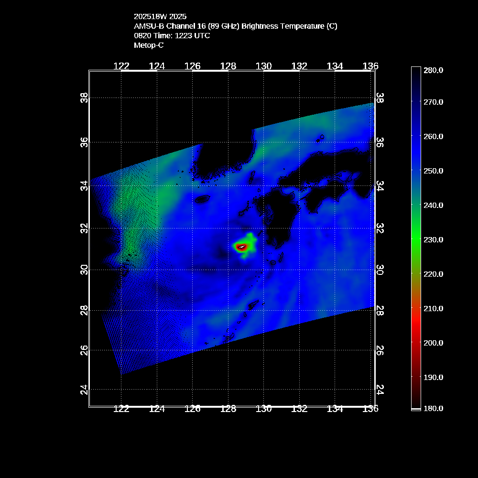Image resolution: width=478 pixels, height=478 pixels.
Task: Click longitude label 132 on the bottom axis
Action: coord(299,409)
